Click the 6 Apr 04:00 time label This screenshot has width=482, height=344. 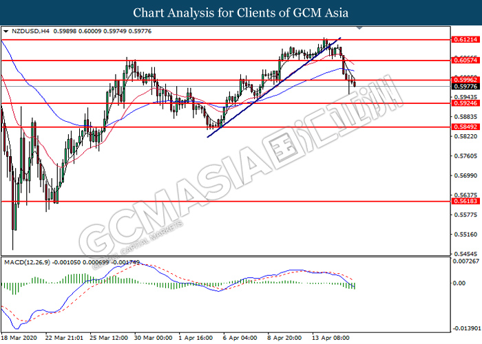[x=240, y=338]
